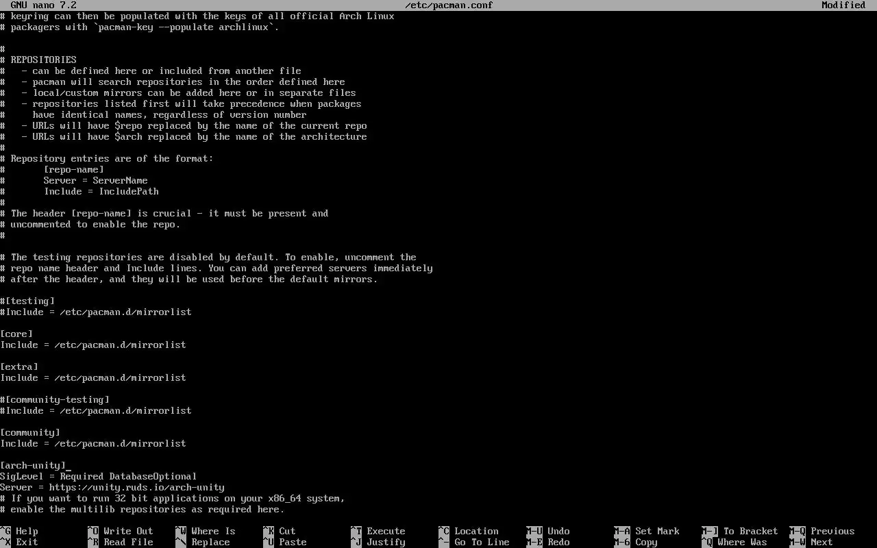Click 'Repository entries are of the format' line

(x=107, y=158)
